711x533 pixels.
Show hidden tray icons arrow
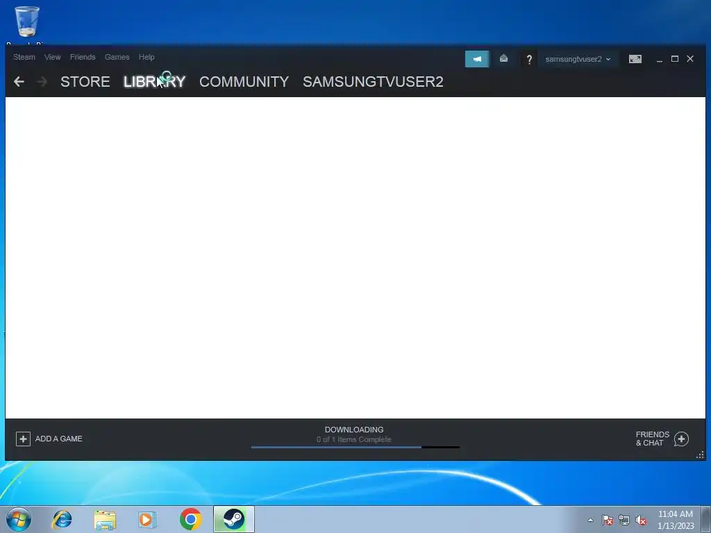click(x=590, y=520)
